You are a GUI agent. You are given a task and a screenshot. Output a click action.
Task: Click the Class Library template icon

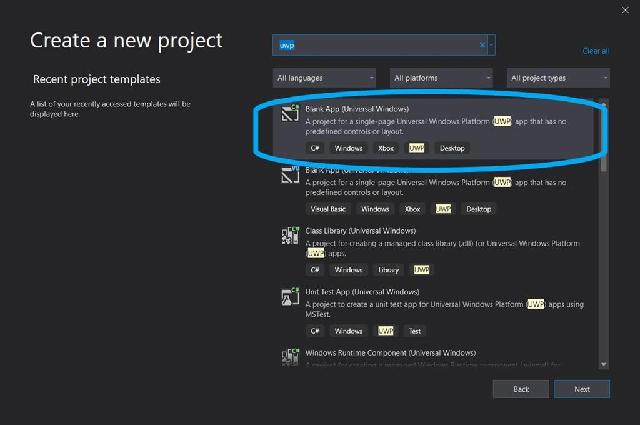click(290, 236)
